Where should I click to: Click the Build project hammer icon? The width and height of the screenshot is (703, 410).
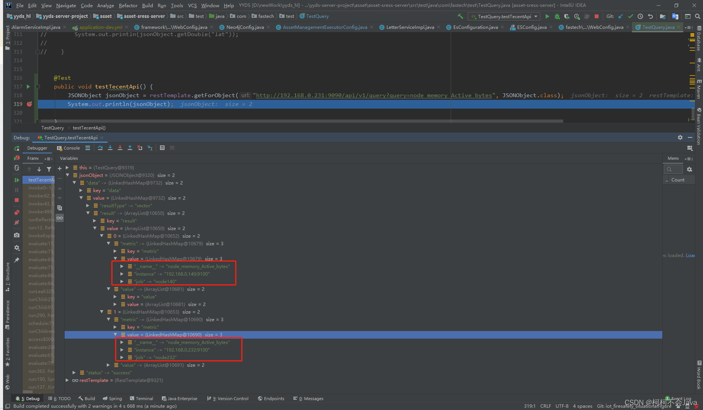click(x=460, y=16)
